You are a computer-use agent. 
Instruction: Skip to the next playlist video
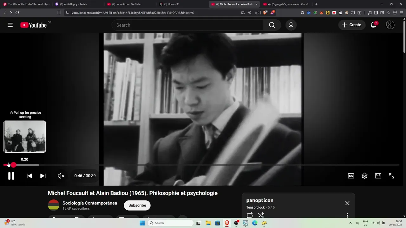tap(43, 176)
